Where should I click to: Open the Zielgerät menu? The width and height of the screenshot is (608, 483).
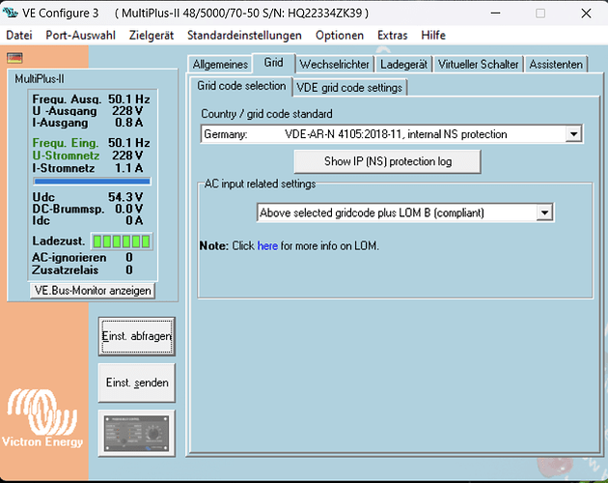coord(152,36)
